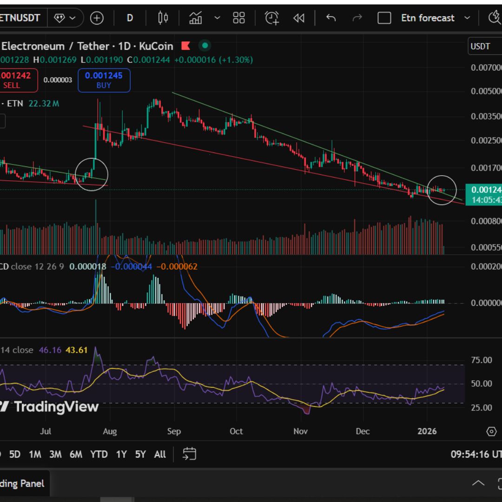Open the Etn forecast layout dropdown
This screenshot has width=502, height=502.
tap(467, 18)
